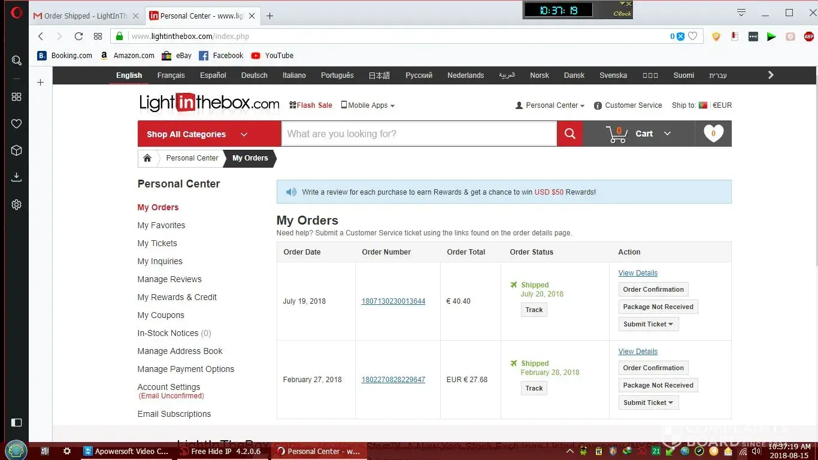818x460 pixels.
Task: Switch site language to Español
Action: point(213,75)
